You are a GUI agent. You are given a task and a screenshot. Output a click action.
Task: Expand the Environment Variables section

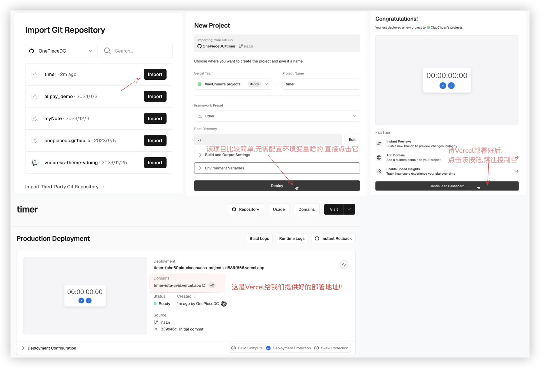click(x=277, y=168)
